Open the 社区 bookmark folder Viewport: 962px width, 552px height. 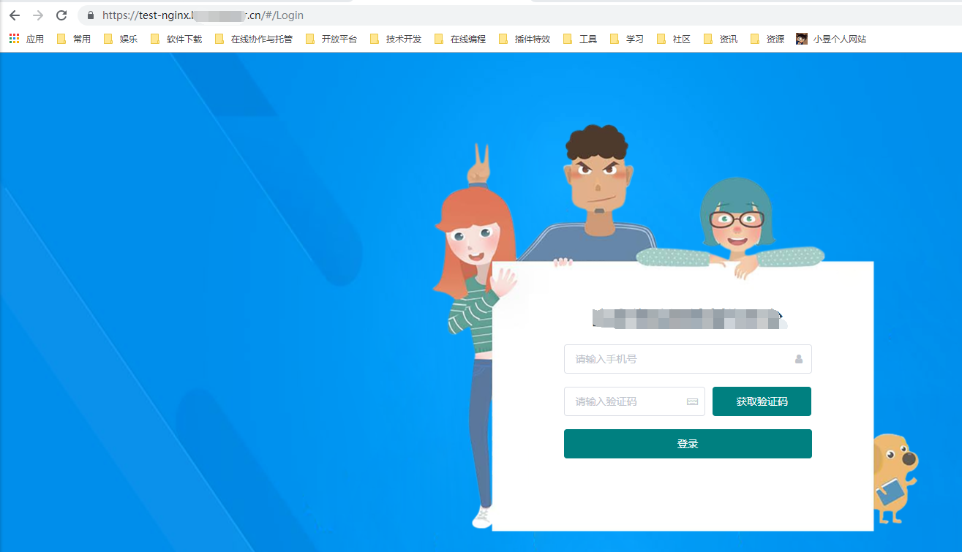point(674,39)
